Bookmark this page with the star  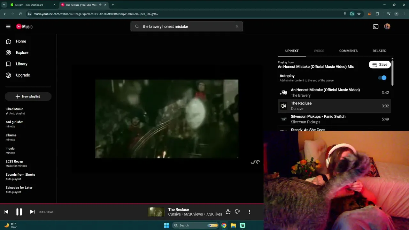click(359, 14)
